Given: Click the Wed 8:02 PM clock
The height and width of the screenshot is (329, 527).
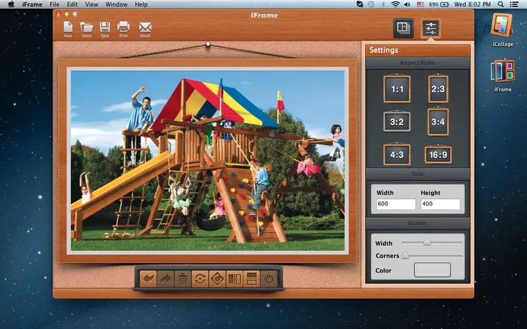Looking at the screenshot, I should (x=472, y=5).
